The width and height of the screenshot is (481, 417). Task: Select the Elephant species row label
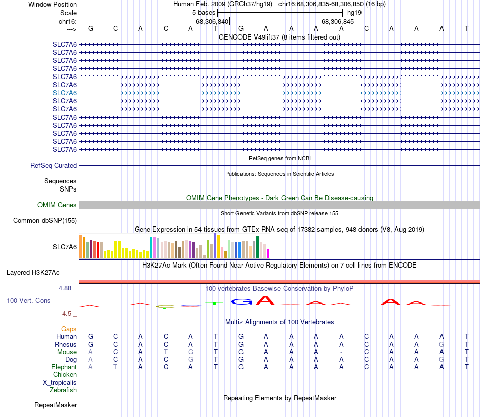click(x=64, y=367)
